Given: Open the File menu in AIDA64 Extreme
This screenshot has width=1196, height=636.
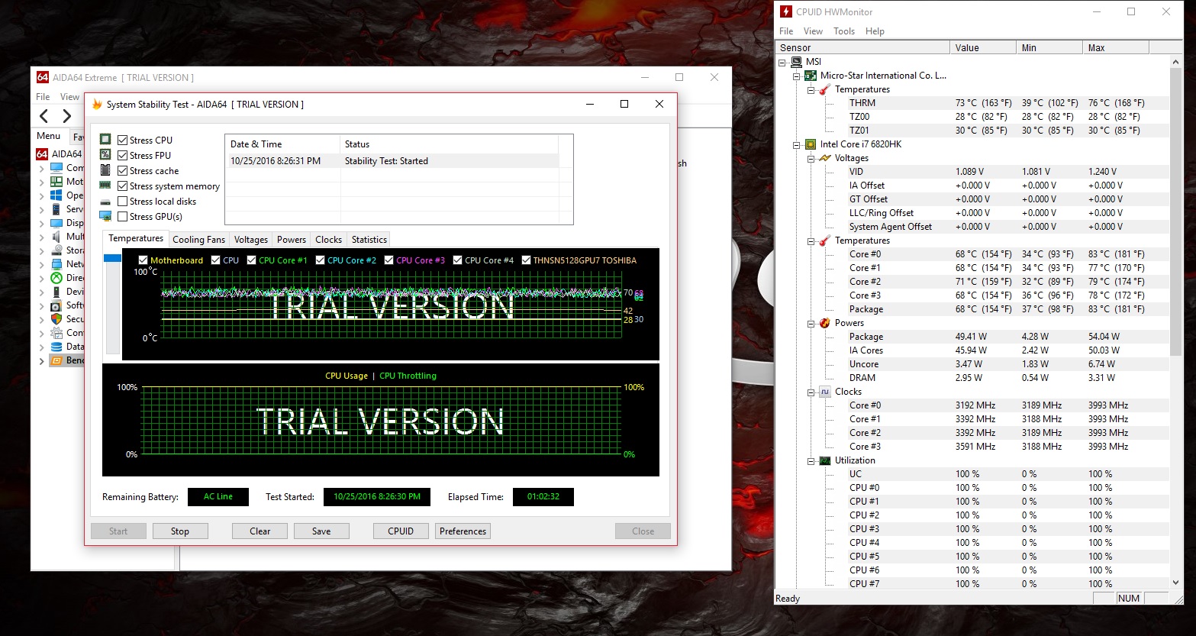Looking at the screenshot, I should 43,97.
